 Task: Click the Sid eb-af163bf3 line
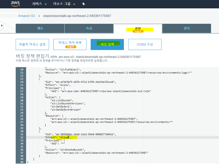click(x=80, y=82)
